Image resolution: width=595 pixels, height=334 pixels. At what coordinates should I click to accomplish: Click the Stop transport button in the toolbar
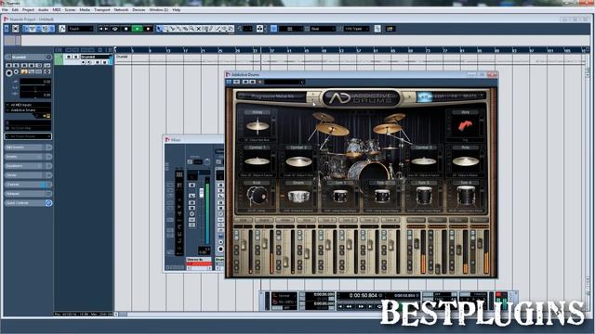click(x=126, y=29)
